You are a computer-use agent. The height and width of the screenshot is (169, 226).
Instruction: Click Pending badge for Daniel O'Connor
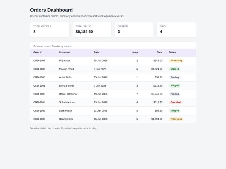click(175, 94)
